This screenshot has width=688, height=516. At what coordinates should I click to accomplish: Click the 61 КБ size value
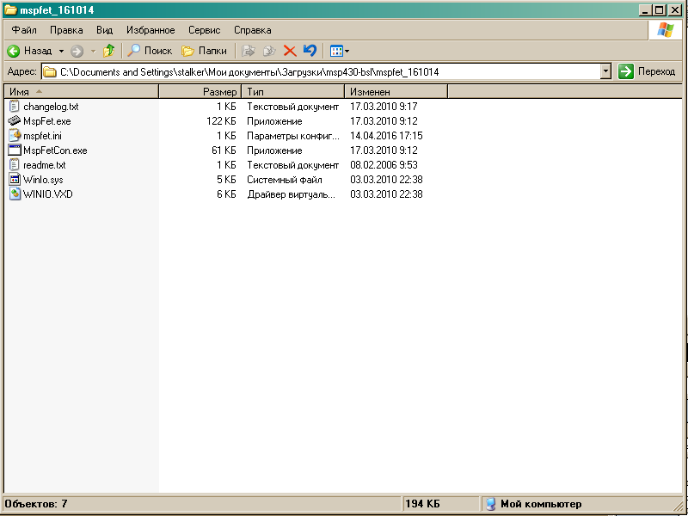pyautogui.click(x=224, y=150)
